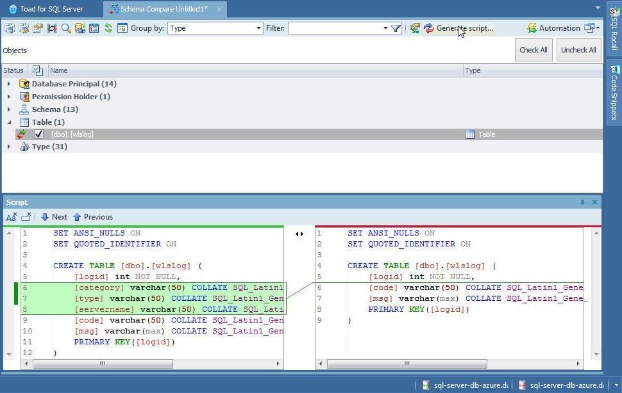The height and width of the screenshot is (393, 622).
Task: Click first sql-server-db-azure connection icon in status bar
Action: pyautogui.click(x=426, y=385)
